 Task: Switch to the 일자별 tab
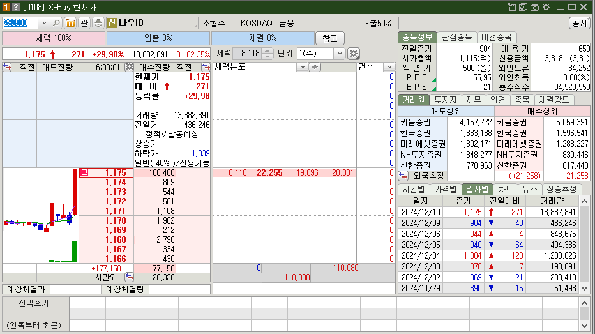point(478,189)
